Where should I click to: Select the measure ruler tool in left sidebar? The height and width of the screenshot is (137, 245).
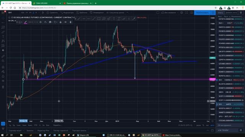pyautogui.click(x=3, y=56)
